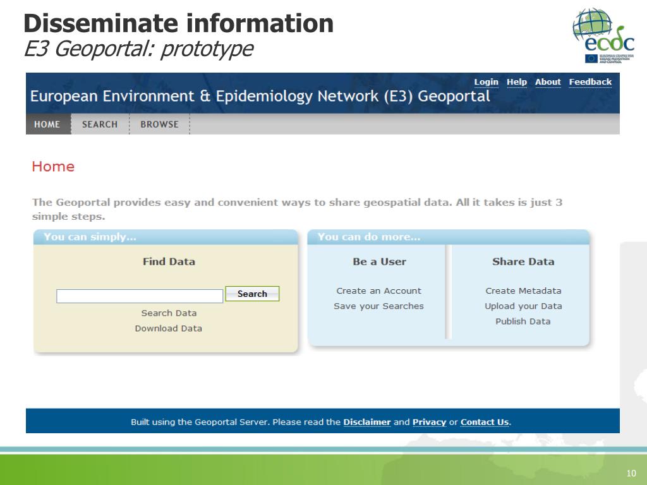Image resolution: width=647 pixels, height=485 pixels.
Task: Open the Disclaimer link in footer
Action: [x=367, y=422]
